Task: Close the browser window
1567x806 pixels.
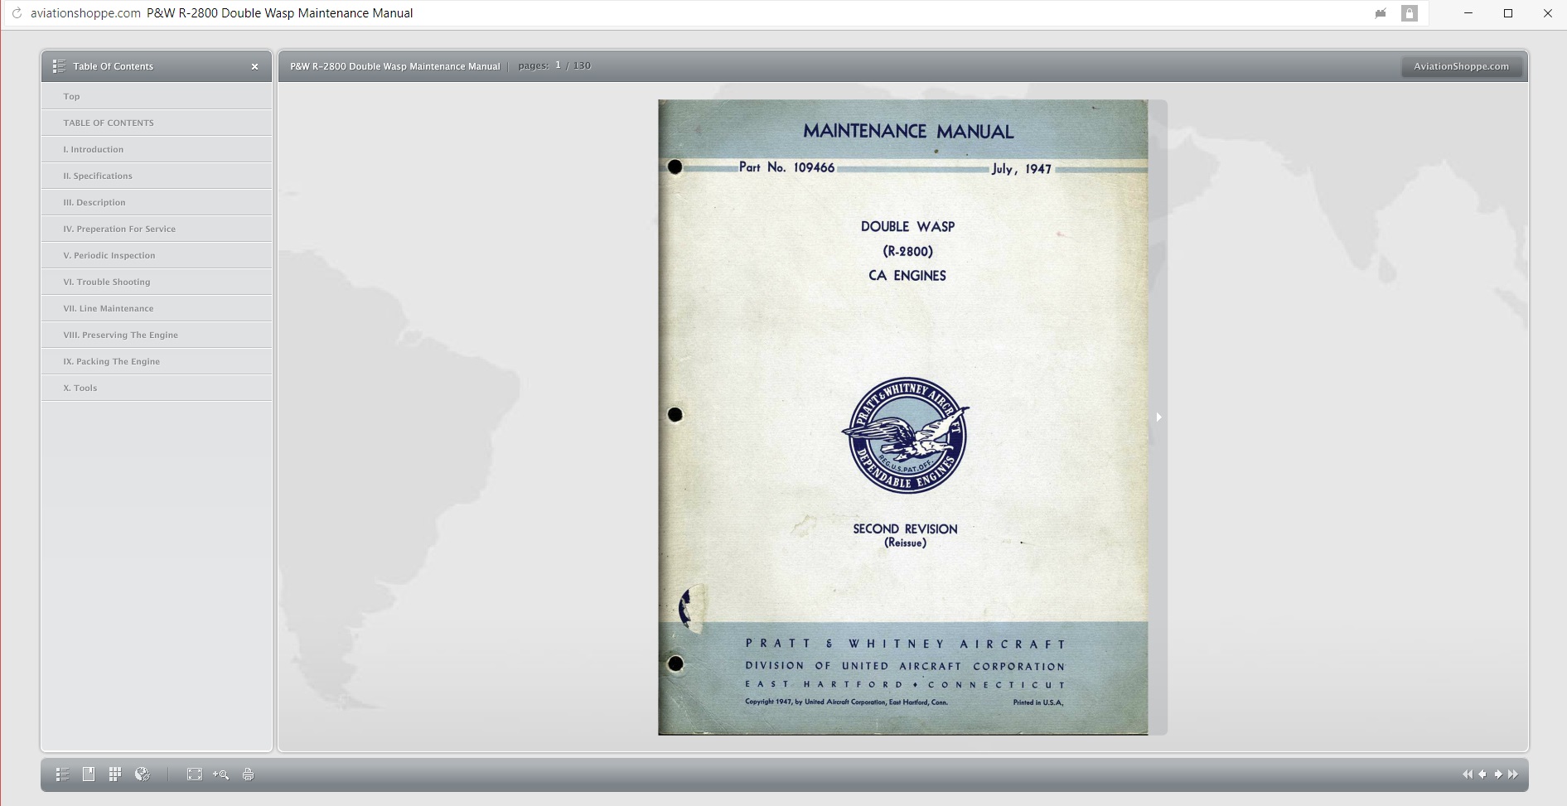Action: coord(1547,13)
